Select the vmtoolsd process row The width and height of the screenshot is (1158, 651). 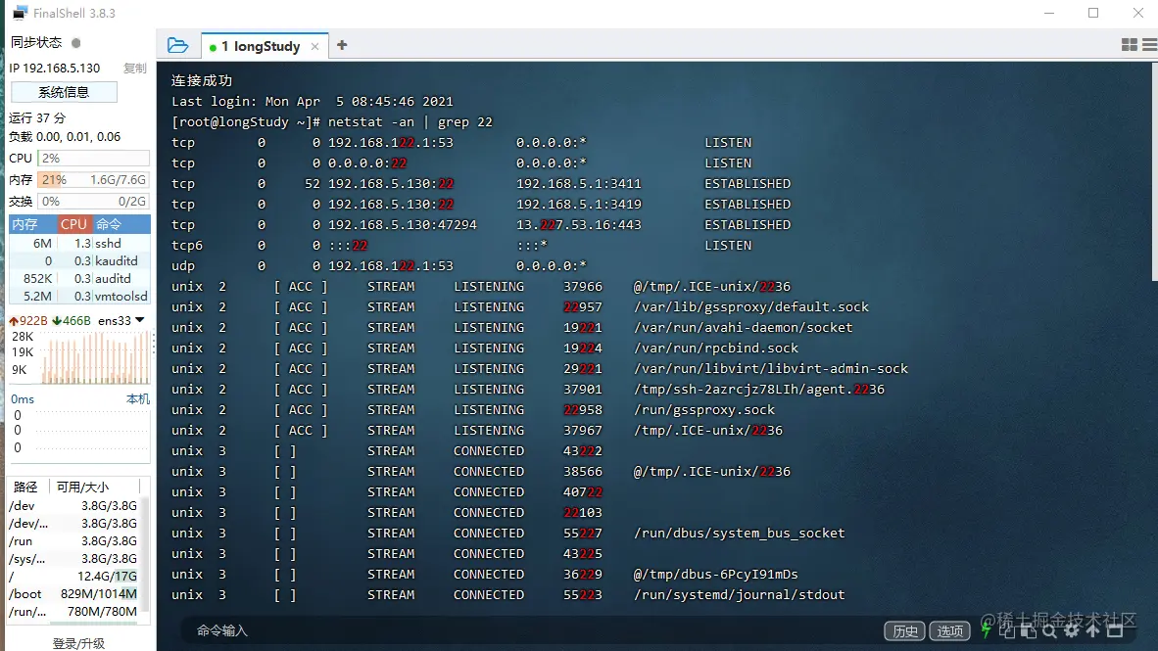79,296
